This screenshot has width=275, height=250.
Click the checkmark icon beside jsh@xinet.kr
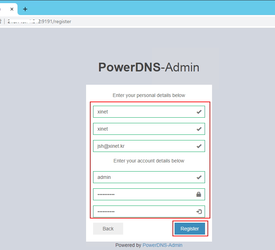(x=199, y=146)
